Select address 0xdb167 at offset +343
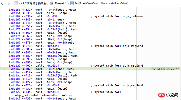Image resolution: width=181 pixels, height=100 pixels. (x=14, y=19)
